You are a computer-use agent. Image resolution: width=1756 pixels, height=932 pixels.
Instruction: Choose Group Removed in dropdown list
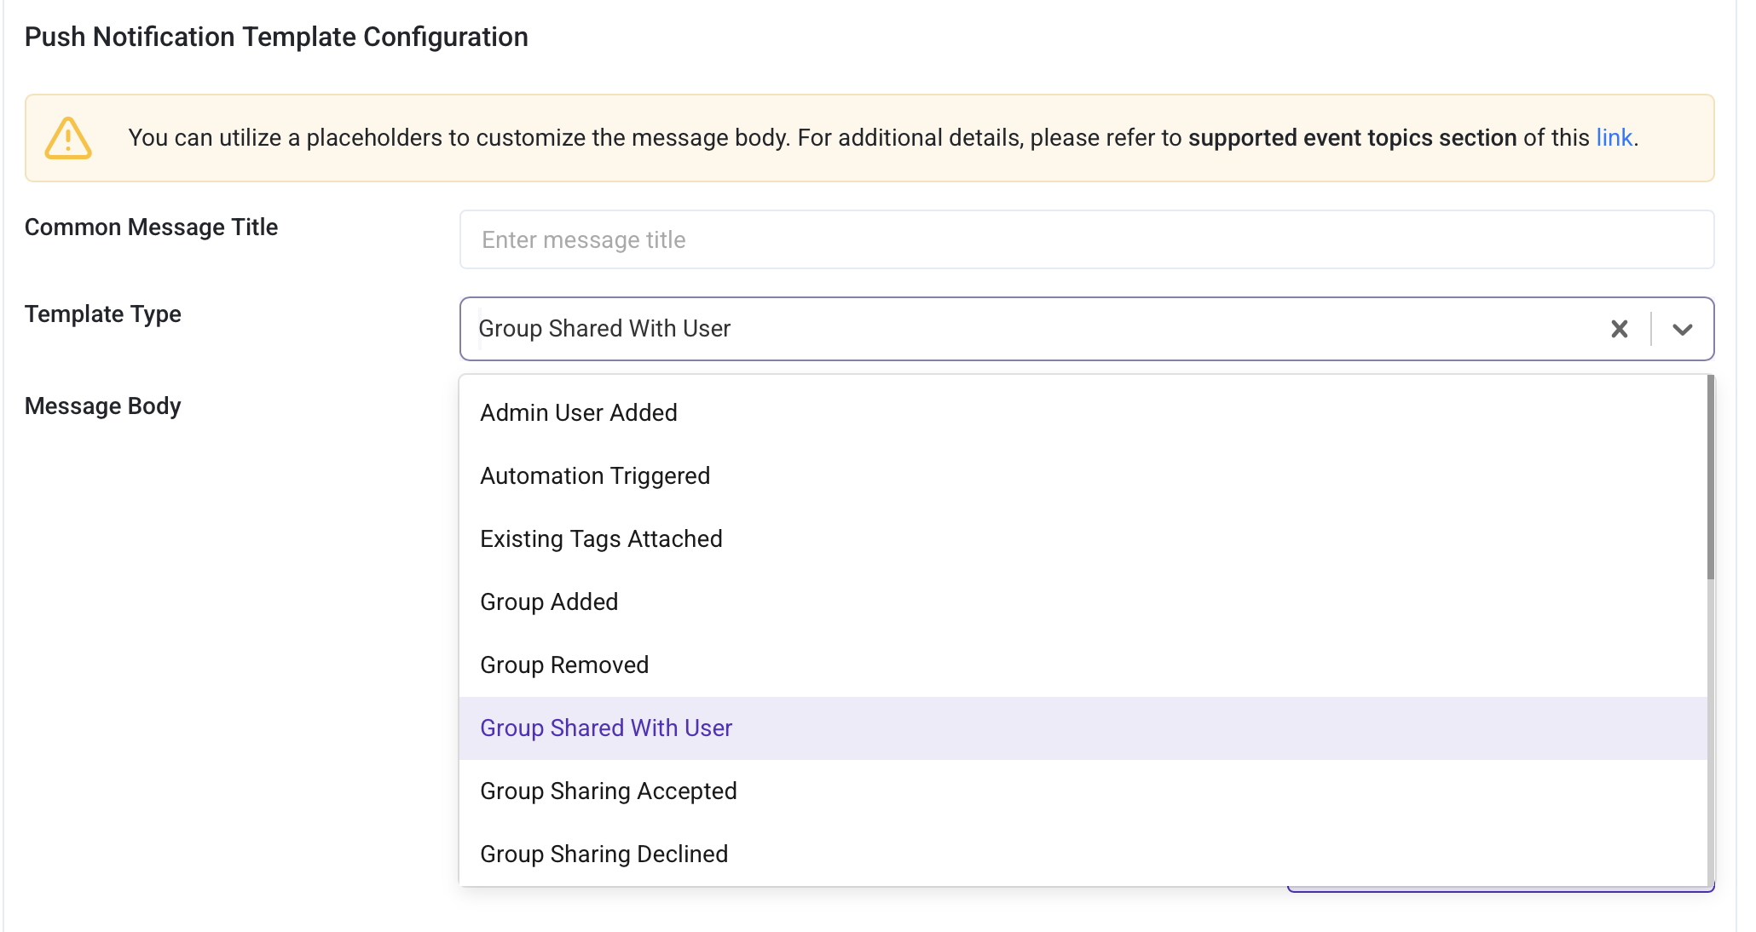(564, 665)
